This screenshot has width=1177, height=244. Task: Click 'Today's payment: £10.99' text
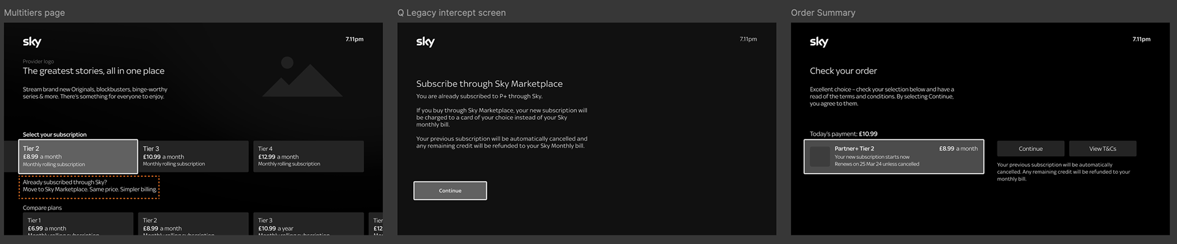click(x=844, y=134)
